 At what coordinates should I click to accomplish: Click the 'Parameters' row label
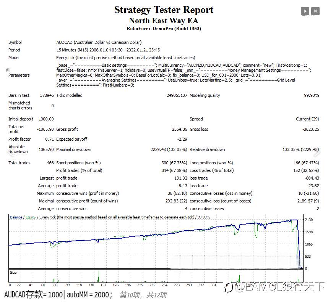19,75
